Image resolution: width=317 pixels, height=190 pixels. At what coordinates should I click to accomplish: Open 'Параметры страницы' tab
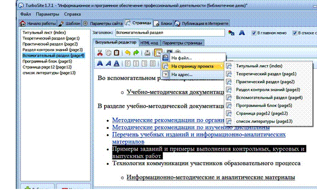(183, 43)
